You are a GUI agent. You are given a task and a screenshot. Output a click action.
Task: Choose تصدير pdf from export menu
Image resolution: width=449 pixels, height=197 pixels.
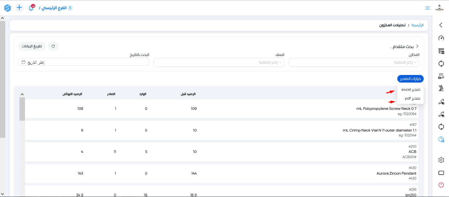412,98
